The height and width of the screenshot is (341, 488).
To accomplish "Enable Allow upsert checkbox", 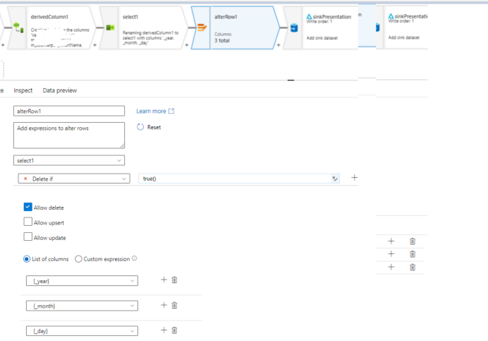I will (x=28, y=222).
